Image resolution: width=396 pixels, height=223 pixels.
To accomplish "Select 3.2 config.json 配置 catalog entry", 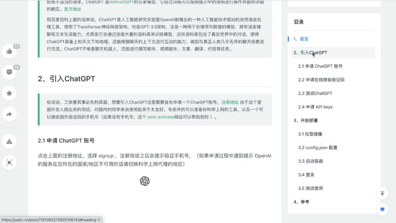I will (318, 148).
